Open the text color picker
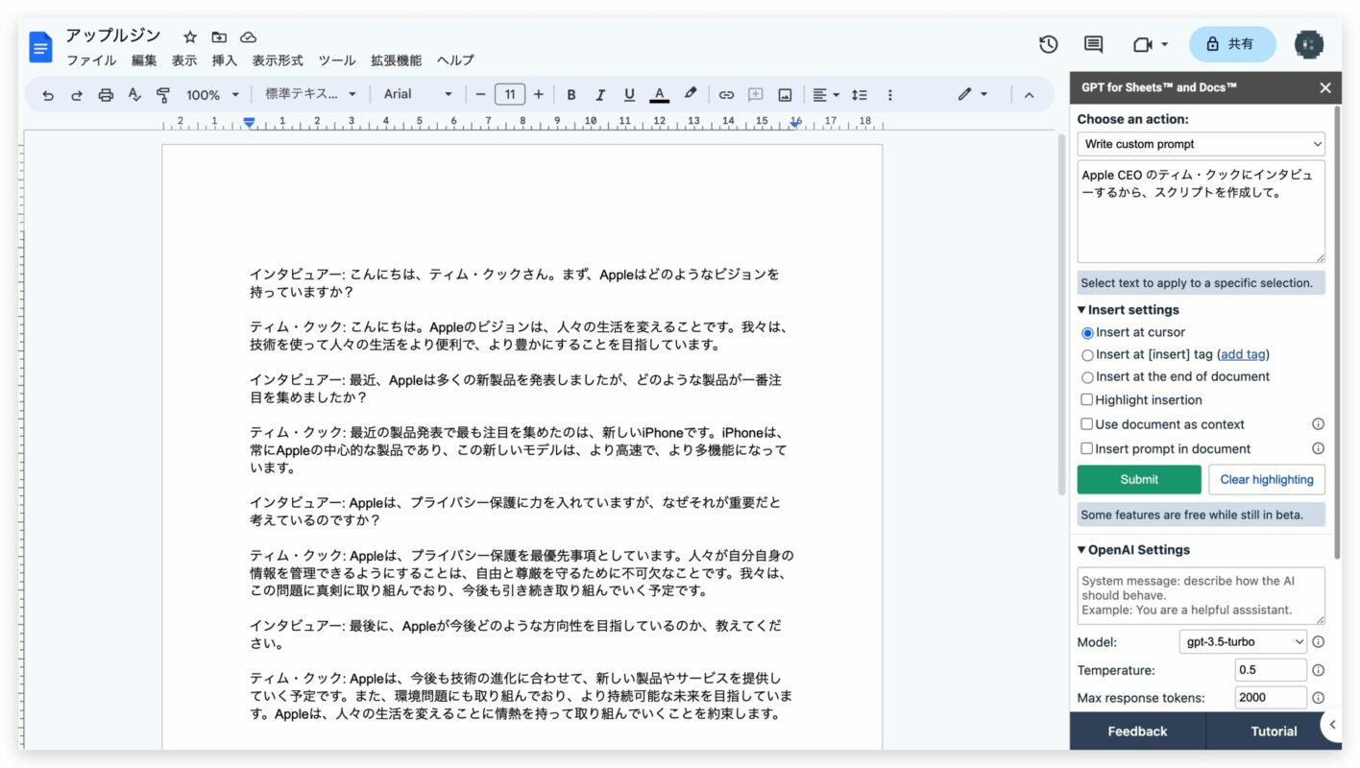1360x768 pixels. point(659,95)
